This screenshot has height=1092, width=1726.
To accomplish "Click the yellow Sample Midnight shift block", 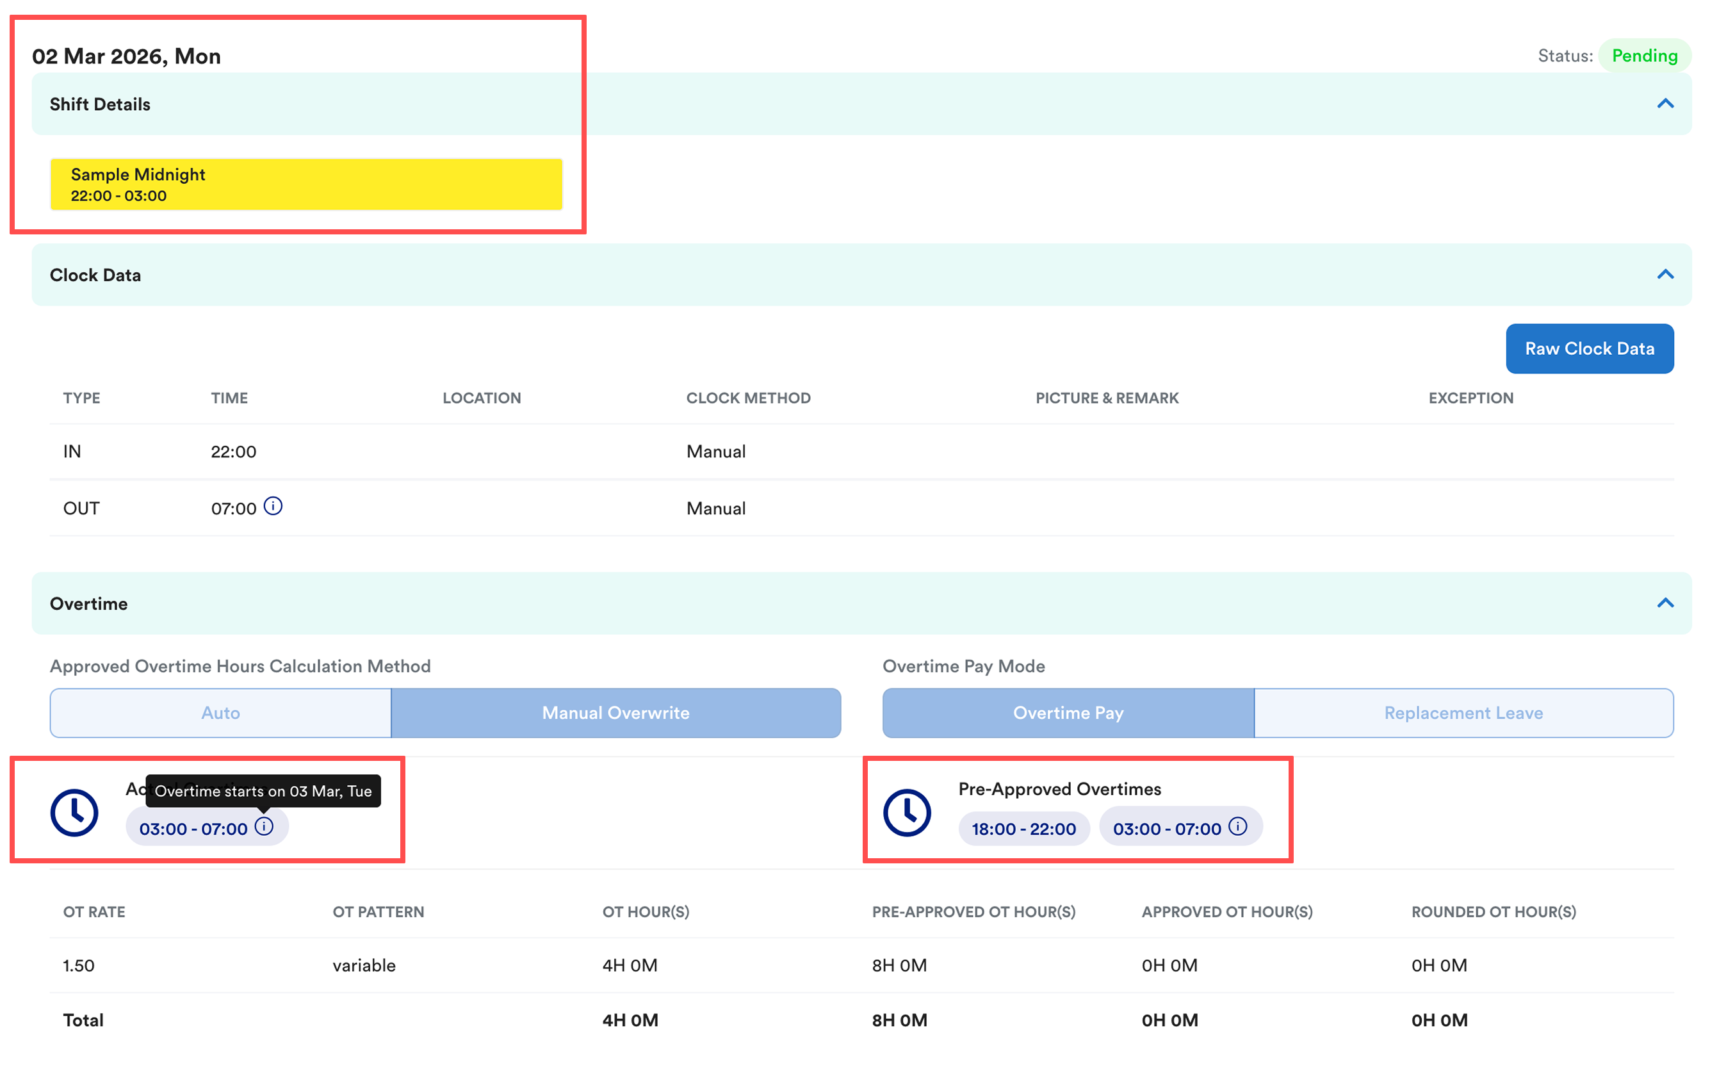I will [x=306, y=184].
